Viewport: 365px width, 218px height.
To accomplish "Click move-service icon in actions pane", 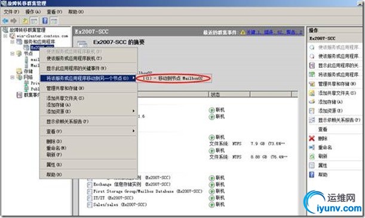I will pyautogui.click(x=312, y=74).
